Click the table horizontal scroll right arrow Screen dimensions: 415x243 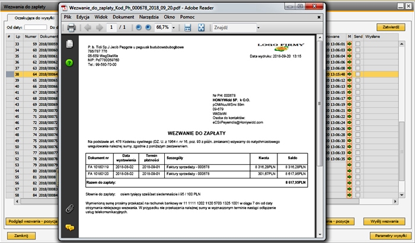tap(395, 201)
